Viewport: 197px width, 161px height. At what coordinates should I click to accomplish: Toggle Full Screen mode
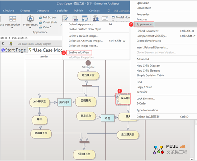pyautogui.click(x=48, y=17)
